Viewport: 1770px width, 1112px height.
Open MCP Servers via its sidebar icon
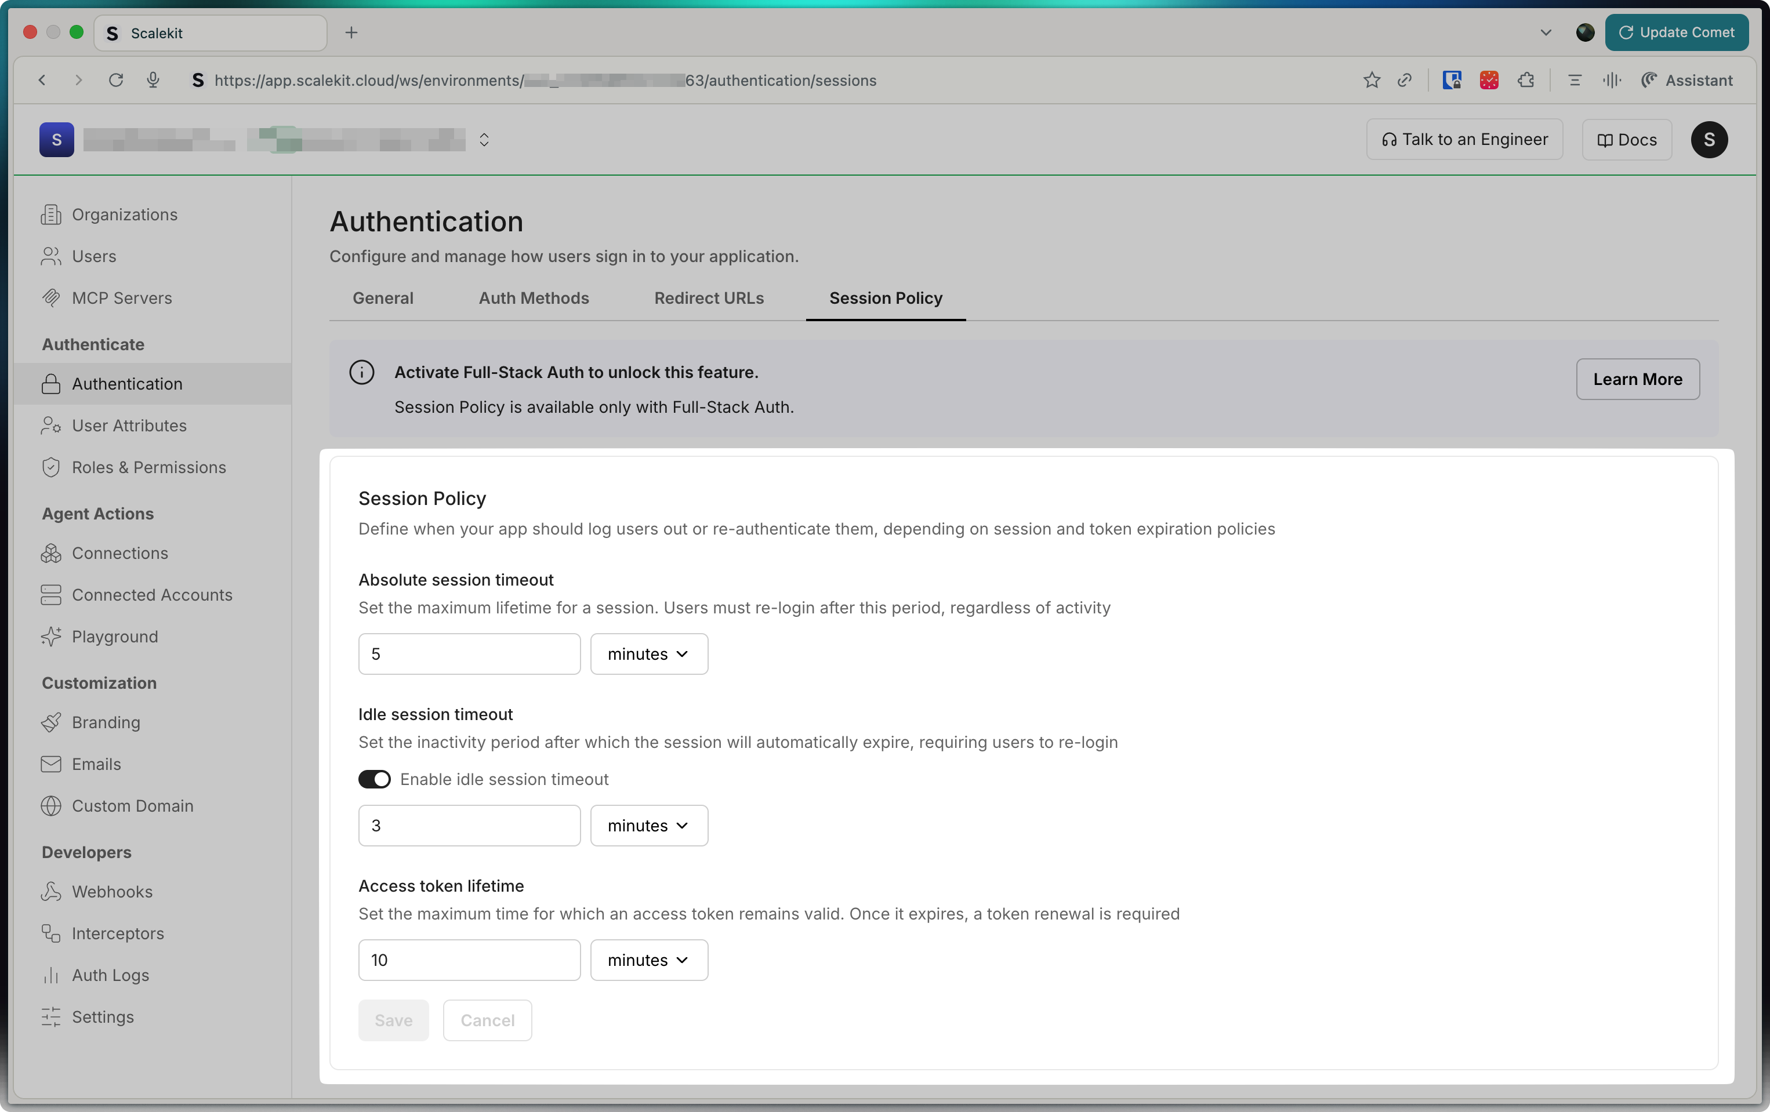(50, 297)
